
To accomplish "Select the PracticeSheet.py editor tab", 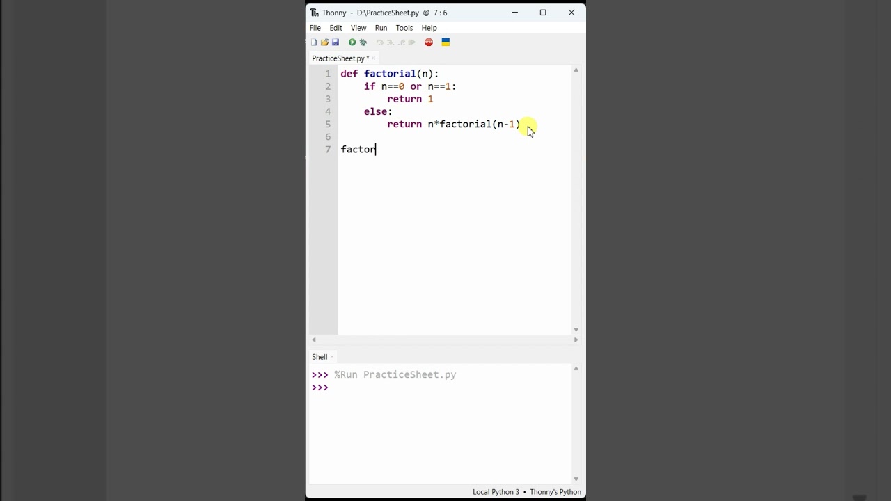I will pos(340,58).
